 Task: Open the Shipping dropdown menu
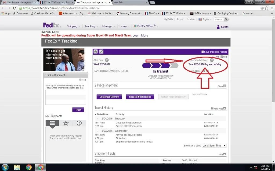pos(73,26)
